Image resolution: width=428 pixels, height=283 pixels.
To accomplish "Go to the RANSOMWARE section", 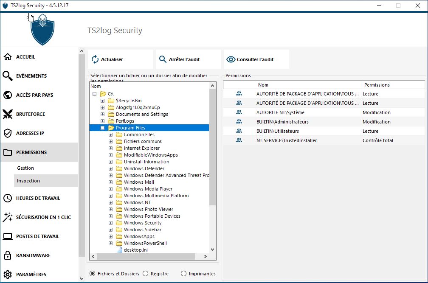I will tap(39, 255).
